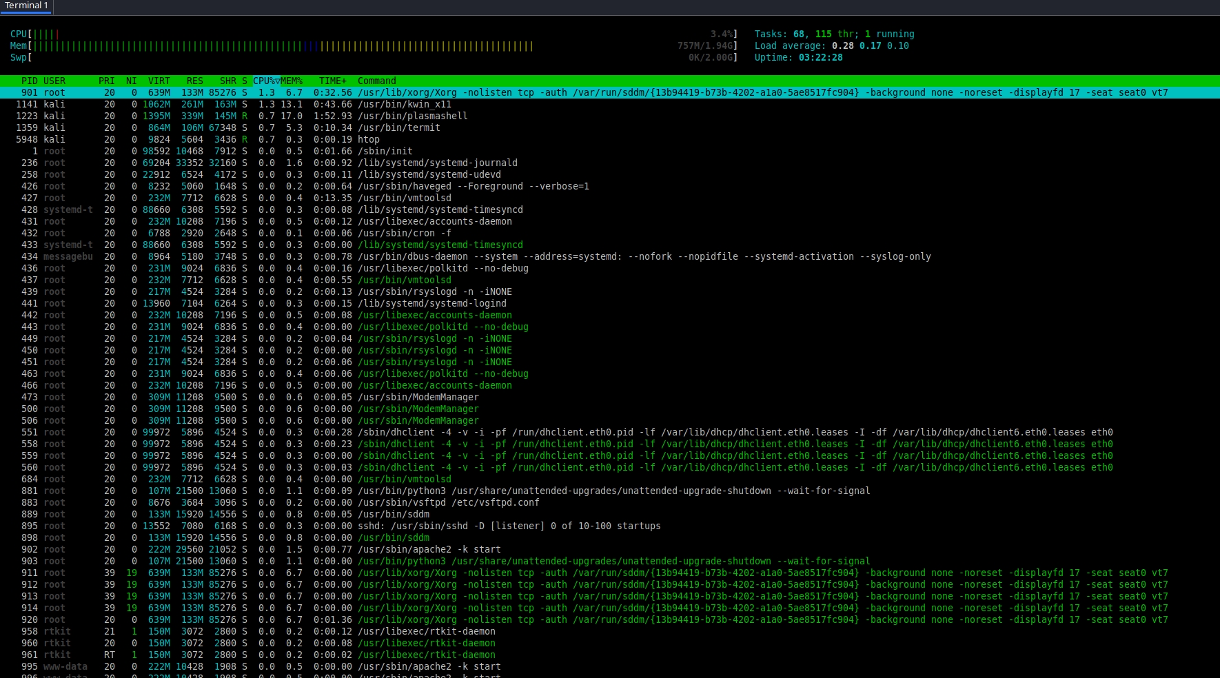1220x678 pixels.
Task: Switch to the Terminal 1 tab
Action: 26,6
